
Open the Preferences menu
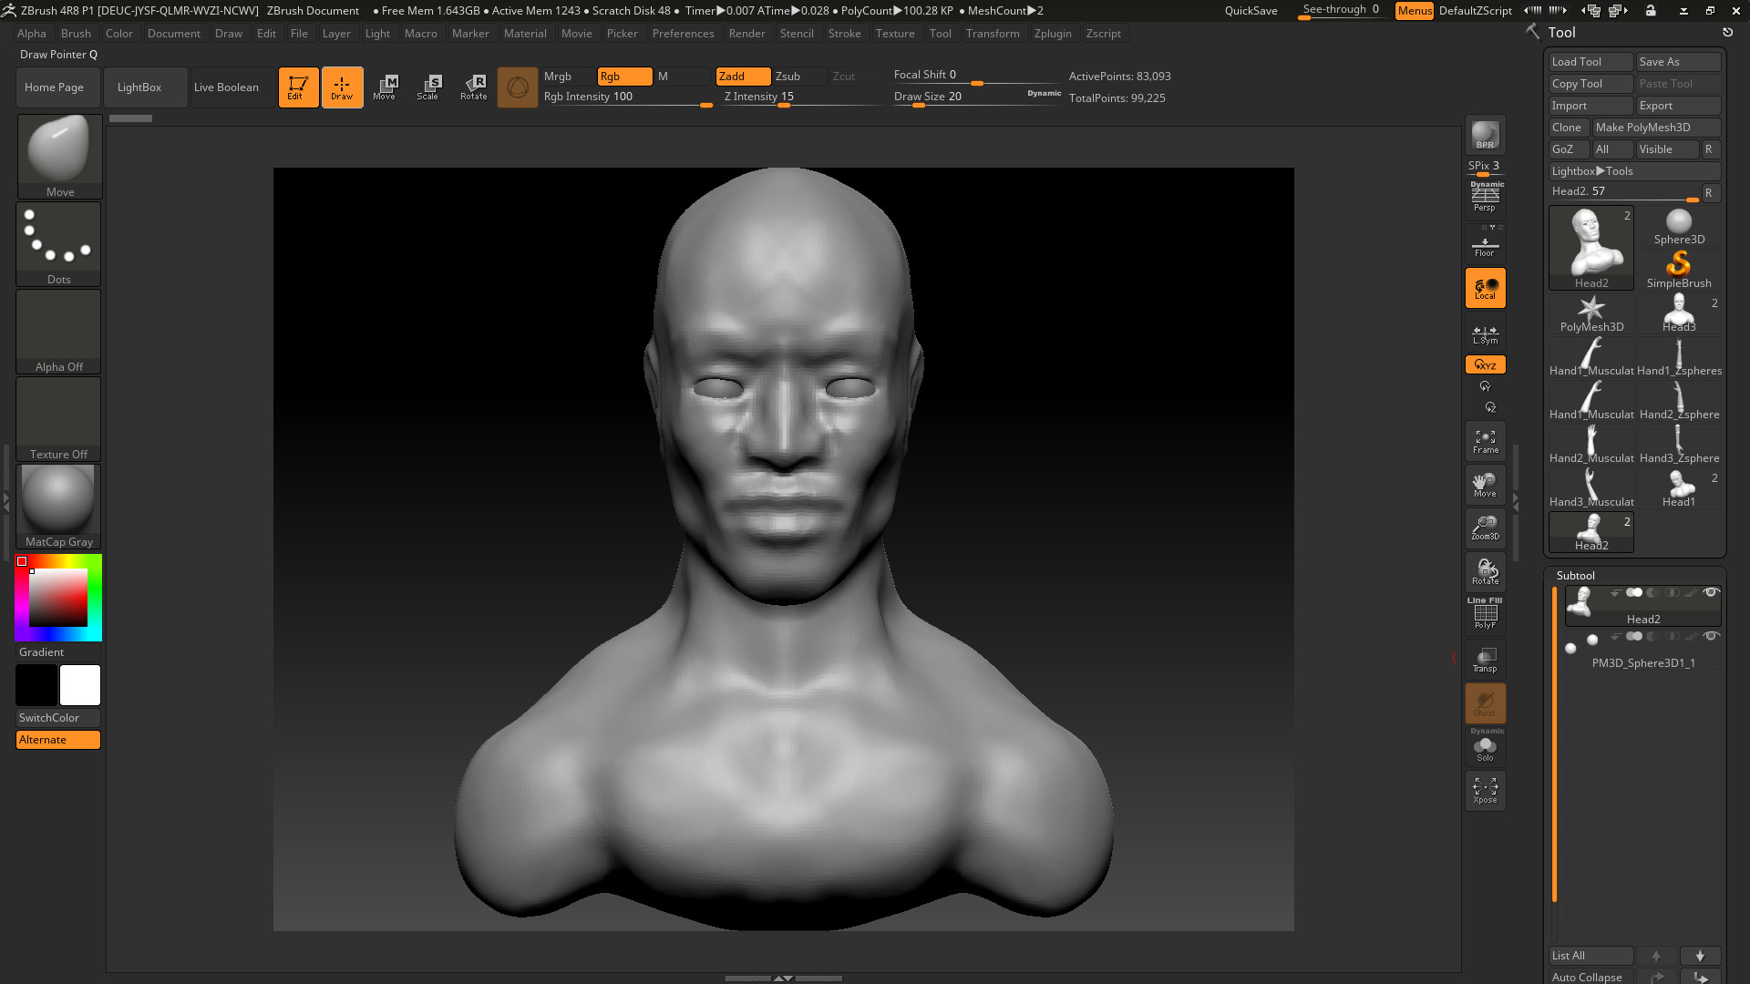[x=684, y=33]
